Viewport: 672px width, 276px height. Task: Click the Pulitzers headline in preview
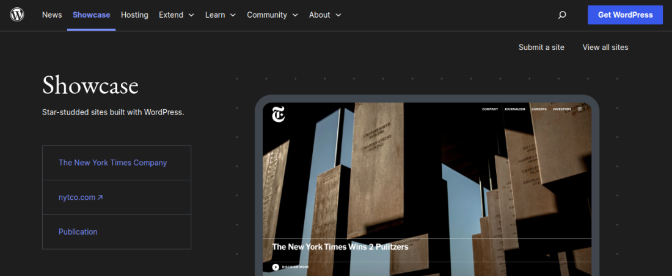[340, 247]
